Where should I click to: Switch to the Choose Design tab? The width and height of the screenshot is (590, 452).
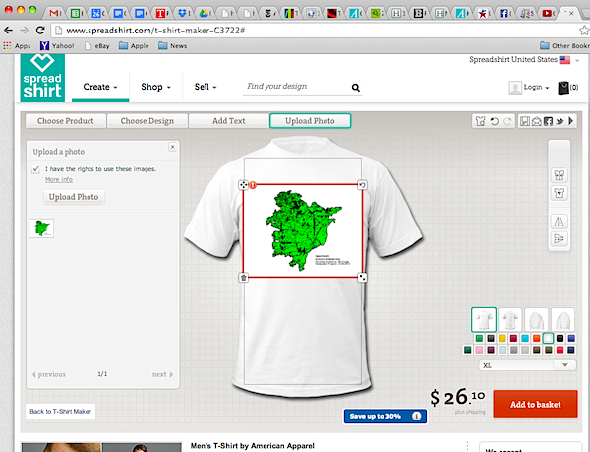[147, 121]
